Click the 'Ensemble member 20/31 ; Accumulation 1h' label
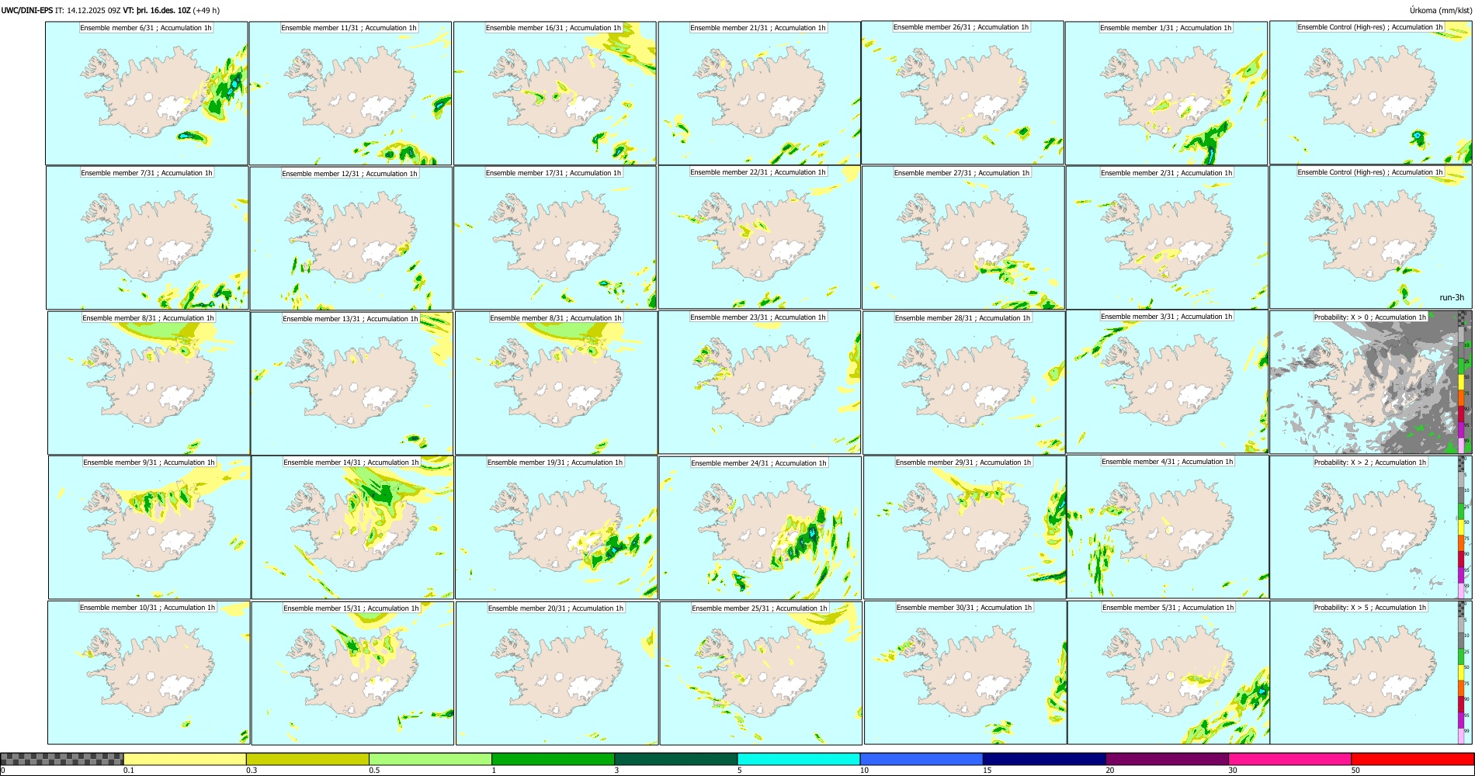 [556, 608]
